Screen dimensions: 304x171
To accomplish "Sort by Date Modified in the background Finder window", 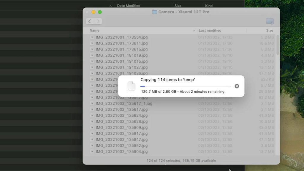I will point(129,6).
